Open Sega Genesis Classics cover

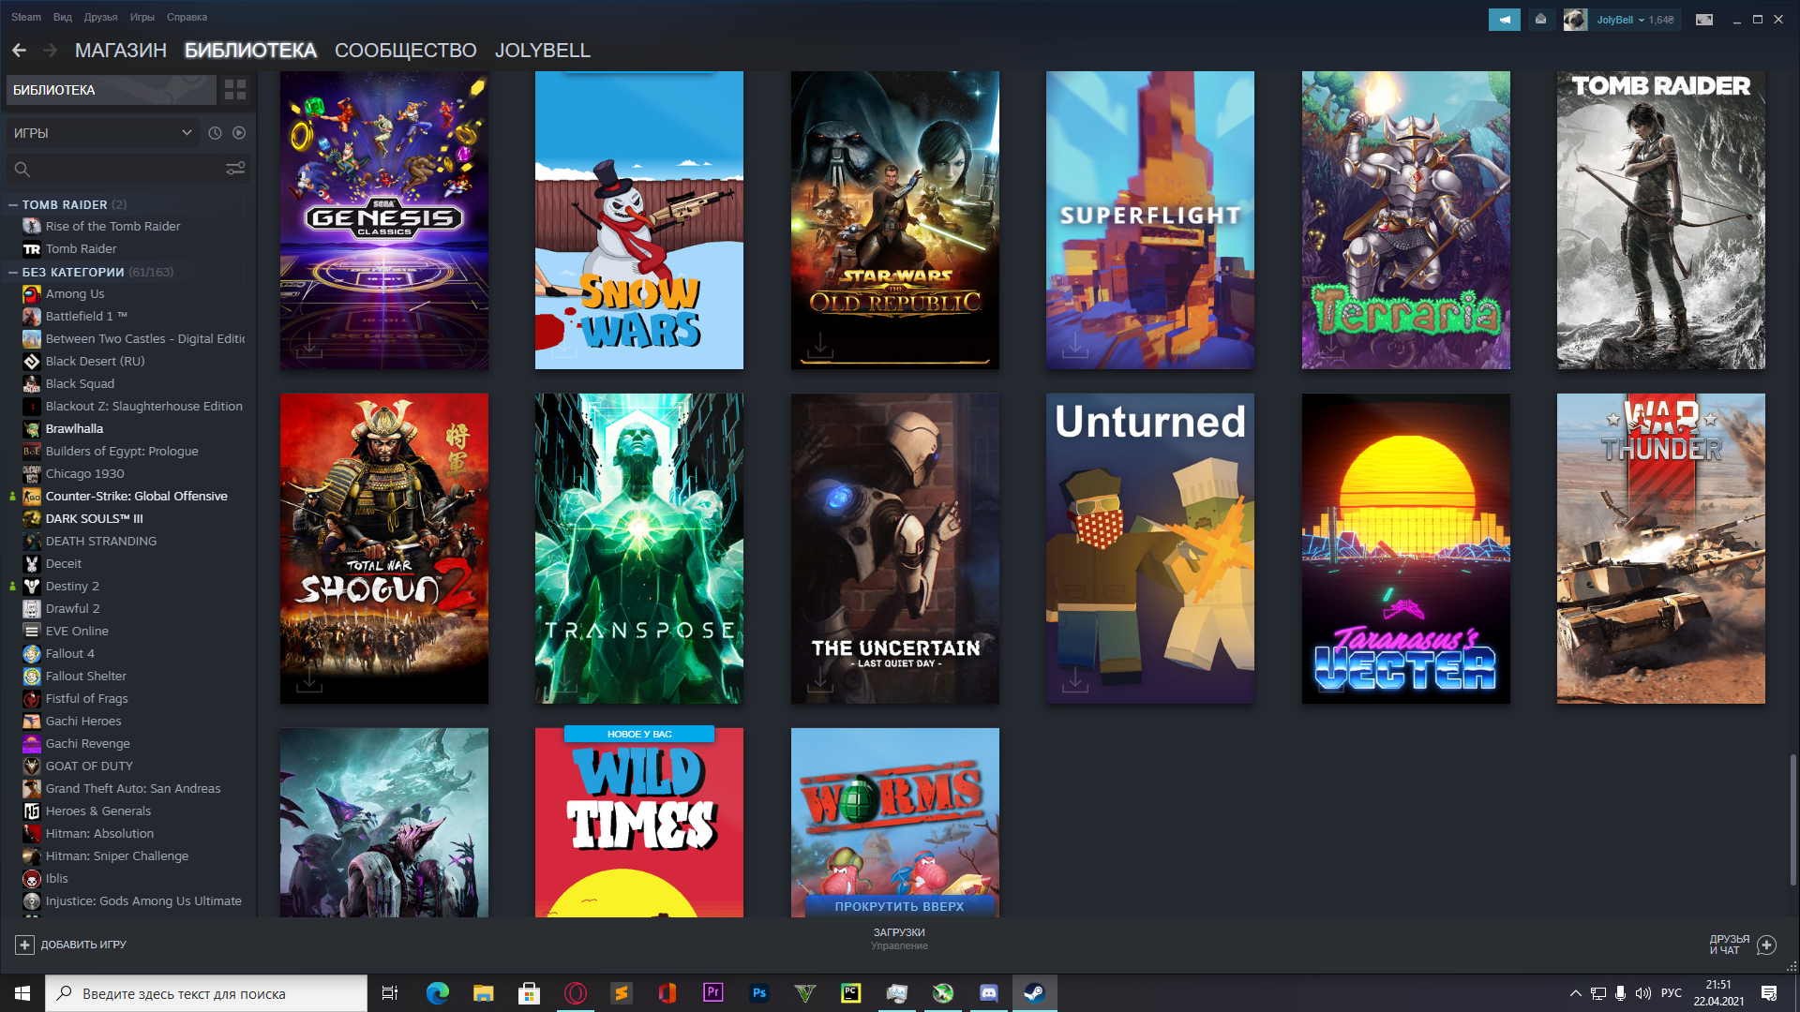pyautogui.click(x=384, y=220)
